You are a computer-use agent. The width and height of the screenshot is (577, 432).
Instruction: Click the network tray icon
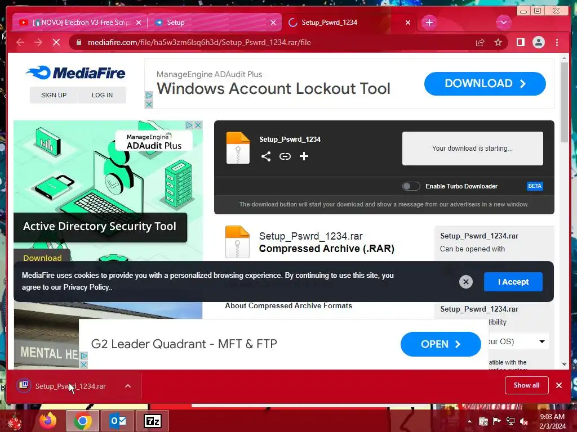pyautogui.click(x=511, y=421)
